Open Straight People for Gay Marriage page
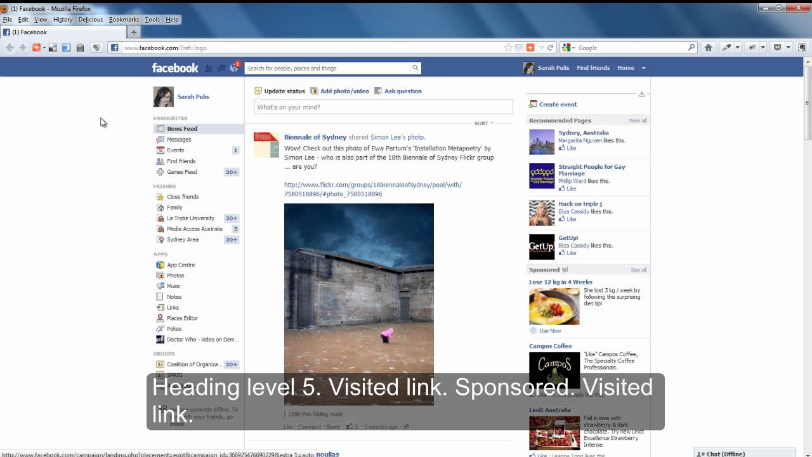This screenshot has width=812, height=457. (x=591, y=170)
